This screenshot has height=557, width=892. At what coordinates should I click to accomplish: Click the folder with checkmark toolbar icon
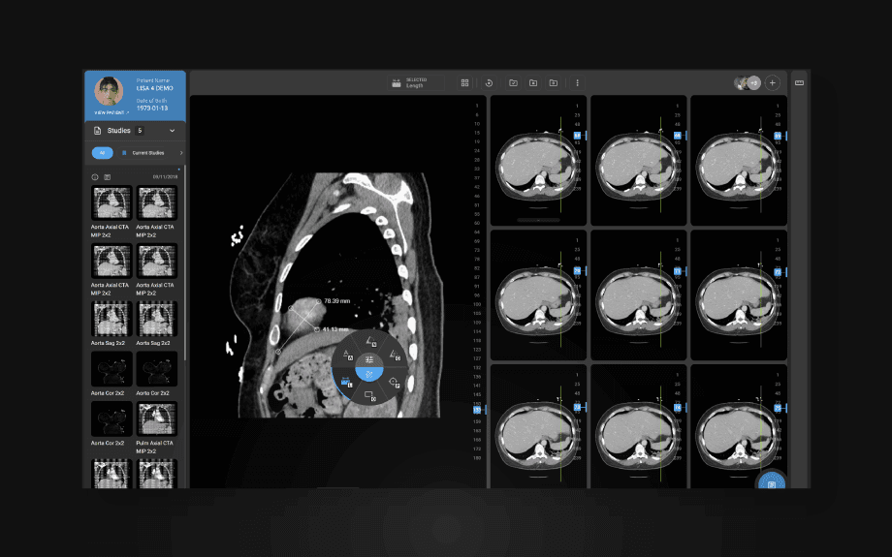[513, 83]
